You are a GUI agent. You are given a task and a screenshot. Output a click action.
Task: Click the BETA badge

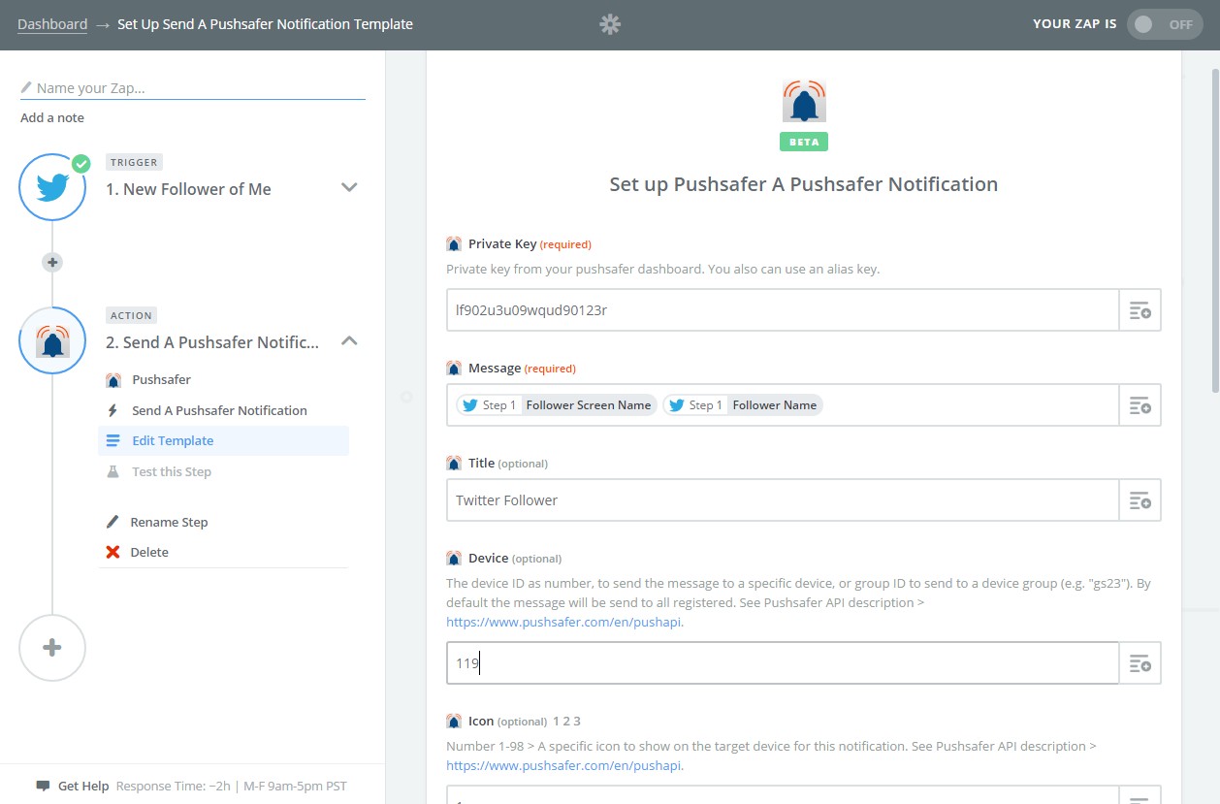coord(804,142)
